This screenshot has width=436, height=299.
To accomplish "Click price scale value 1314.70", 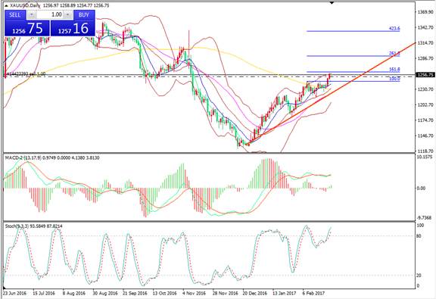I will click(425, 43).
